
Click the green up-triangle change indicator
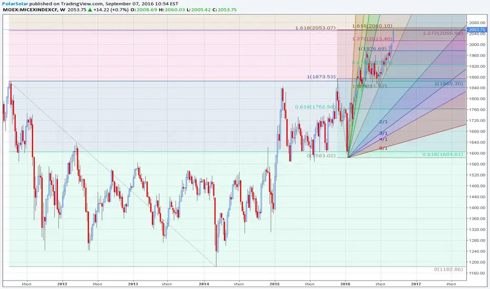(90, 9)
